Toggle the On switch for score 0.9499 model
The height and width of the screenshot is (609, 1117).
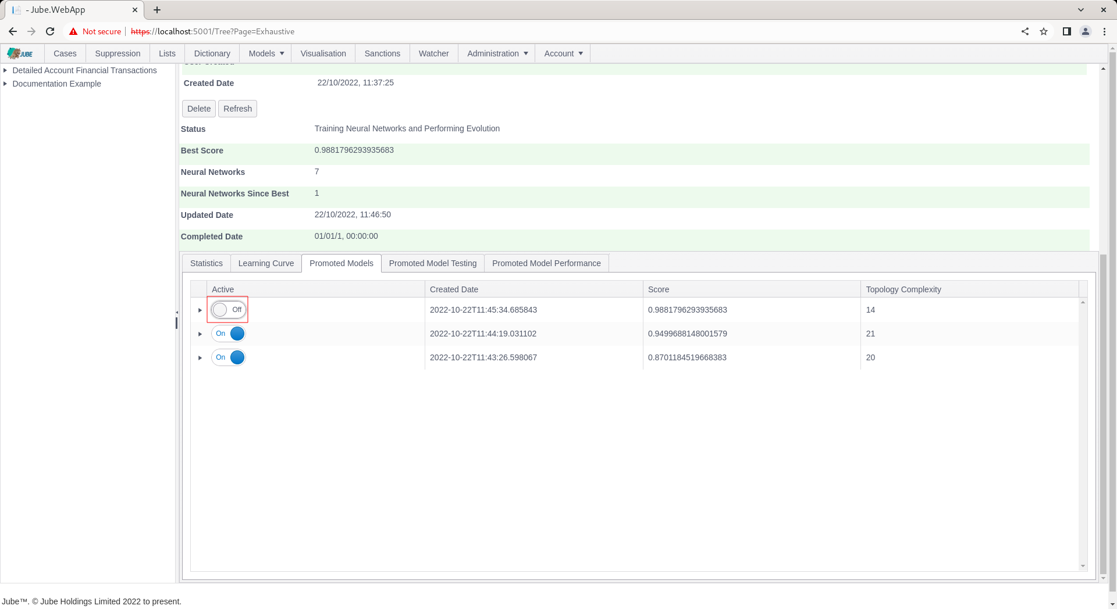(x=228, y=334)
